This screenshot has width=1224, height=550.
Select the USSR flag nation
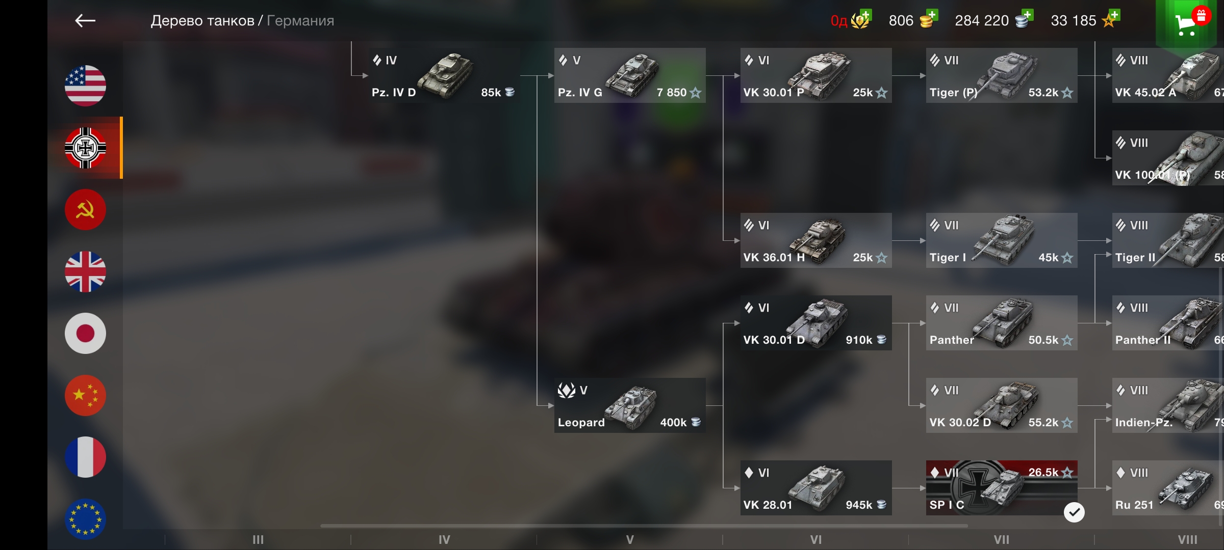pos(85,209)
